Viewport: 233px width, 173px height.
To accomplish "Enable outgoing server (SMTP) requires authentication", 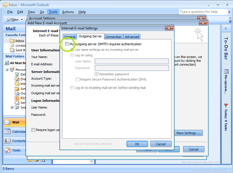I will point(67,44).
